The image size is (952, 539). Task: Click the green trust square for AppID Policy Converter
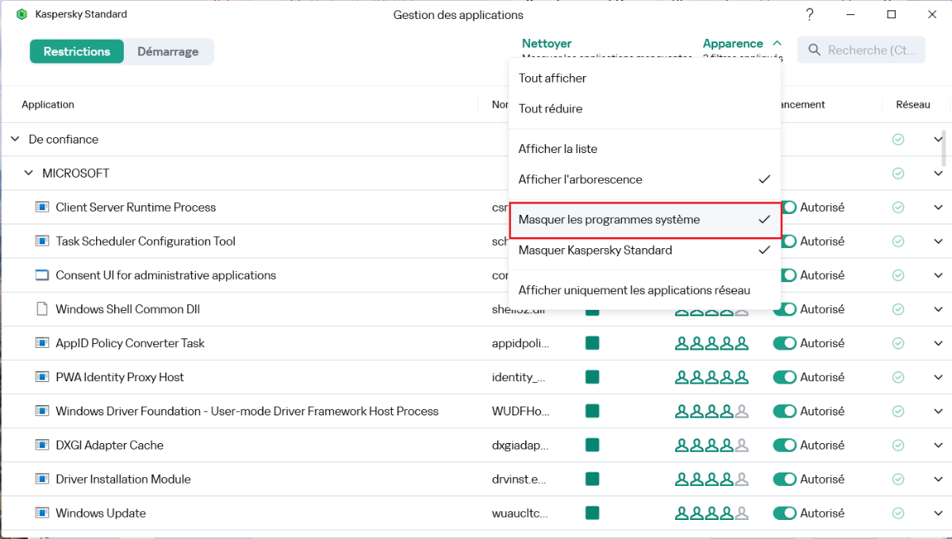tap(592, 343)
